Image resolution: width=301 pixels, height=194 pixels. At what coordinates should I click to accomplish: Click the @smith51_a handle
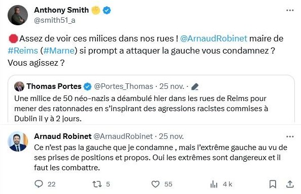(54, 20)
